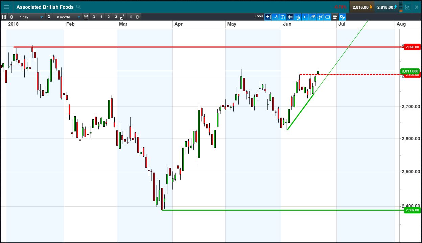The height and width of the screenshot is (243, 422).
Task: Click the instrument search magnifier icon
Action: pos(78,7)
